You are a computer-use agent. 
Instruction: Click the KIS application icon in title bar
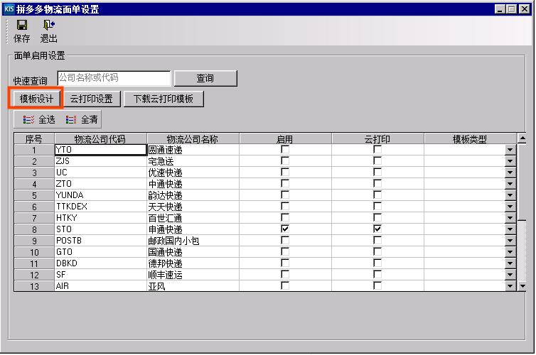pos(9,9)
